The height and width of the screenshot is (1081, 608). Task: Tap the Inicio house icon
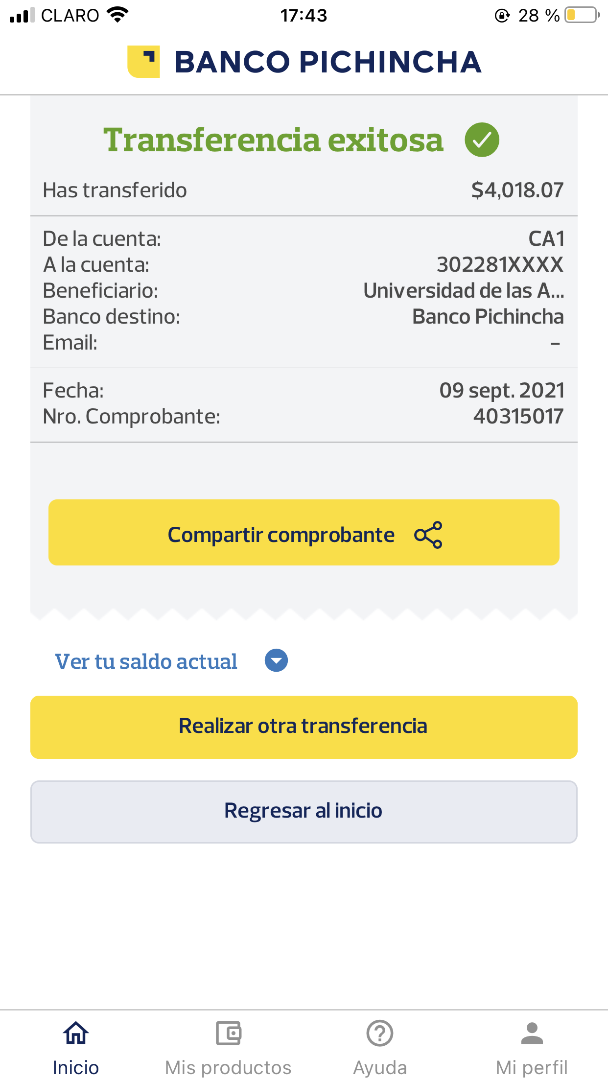click(x=76, y=1033)
